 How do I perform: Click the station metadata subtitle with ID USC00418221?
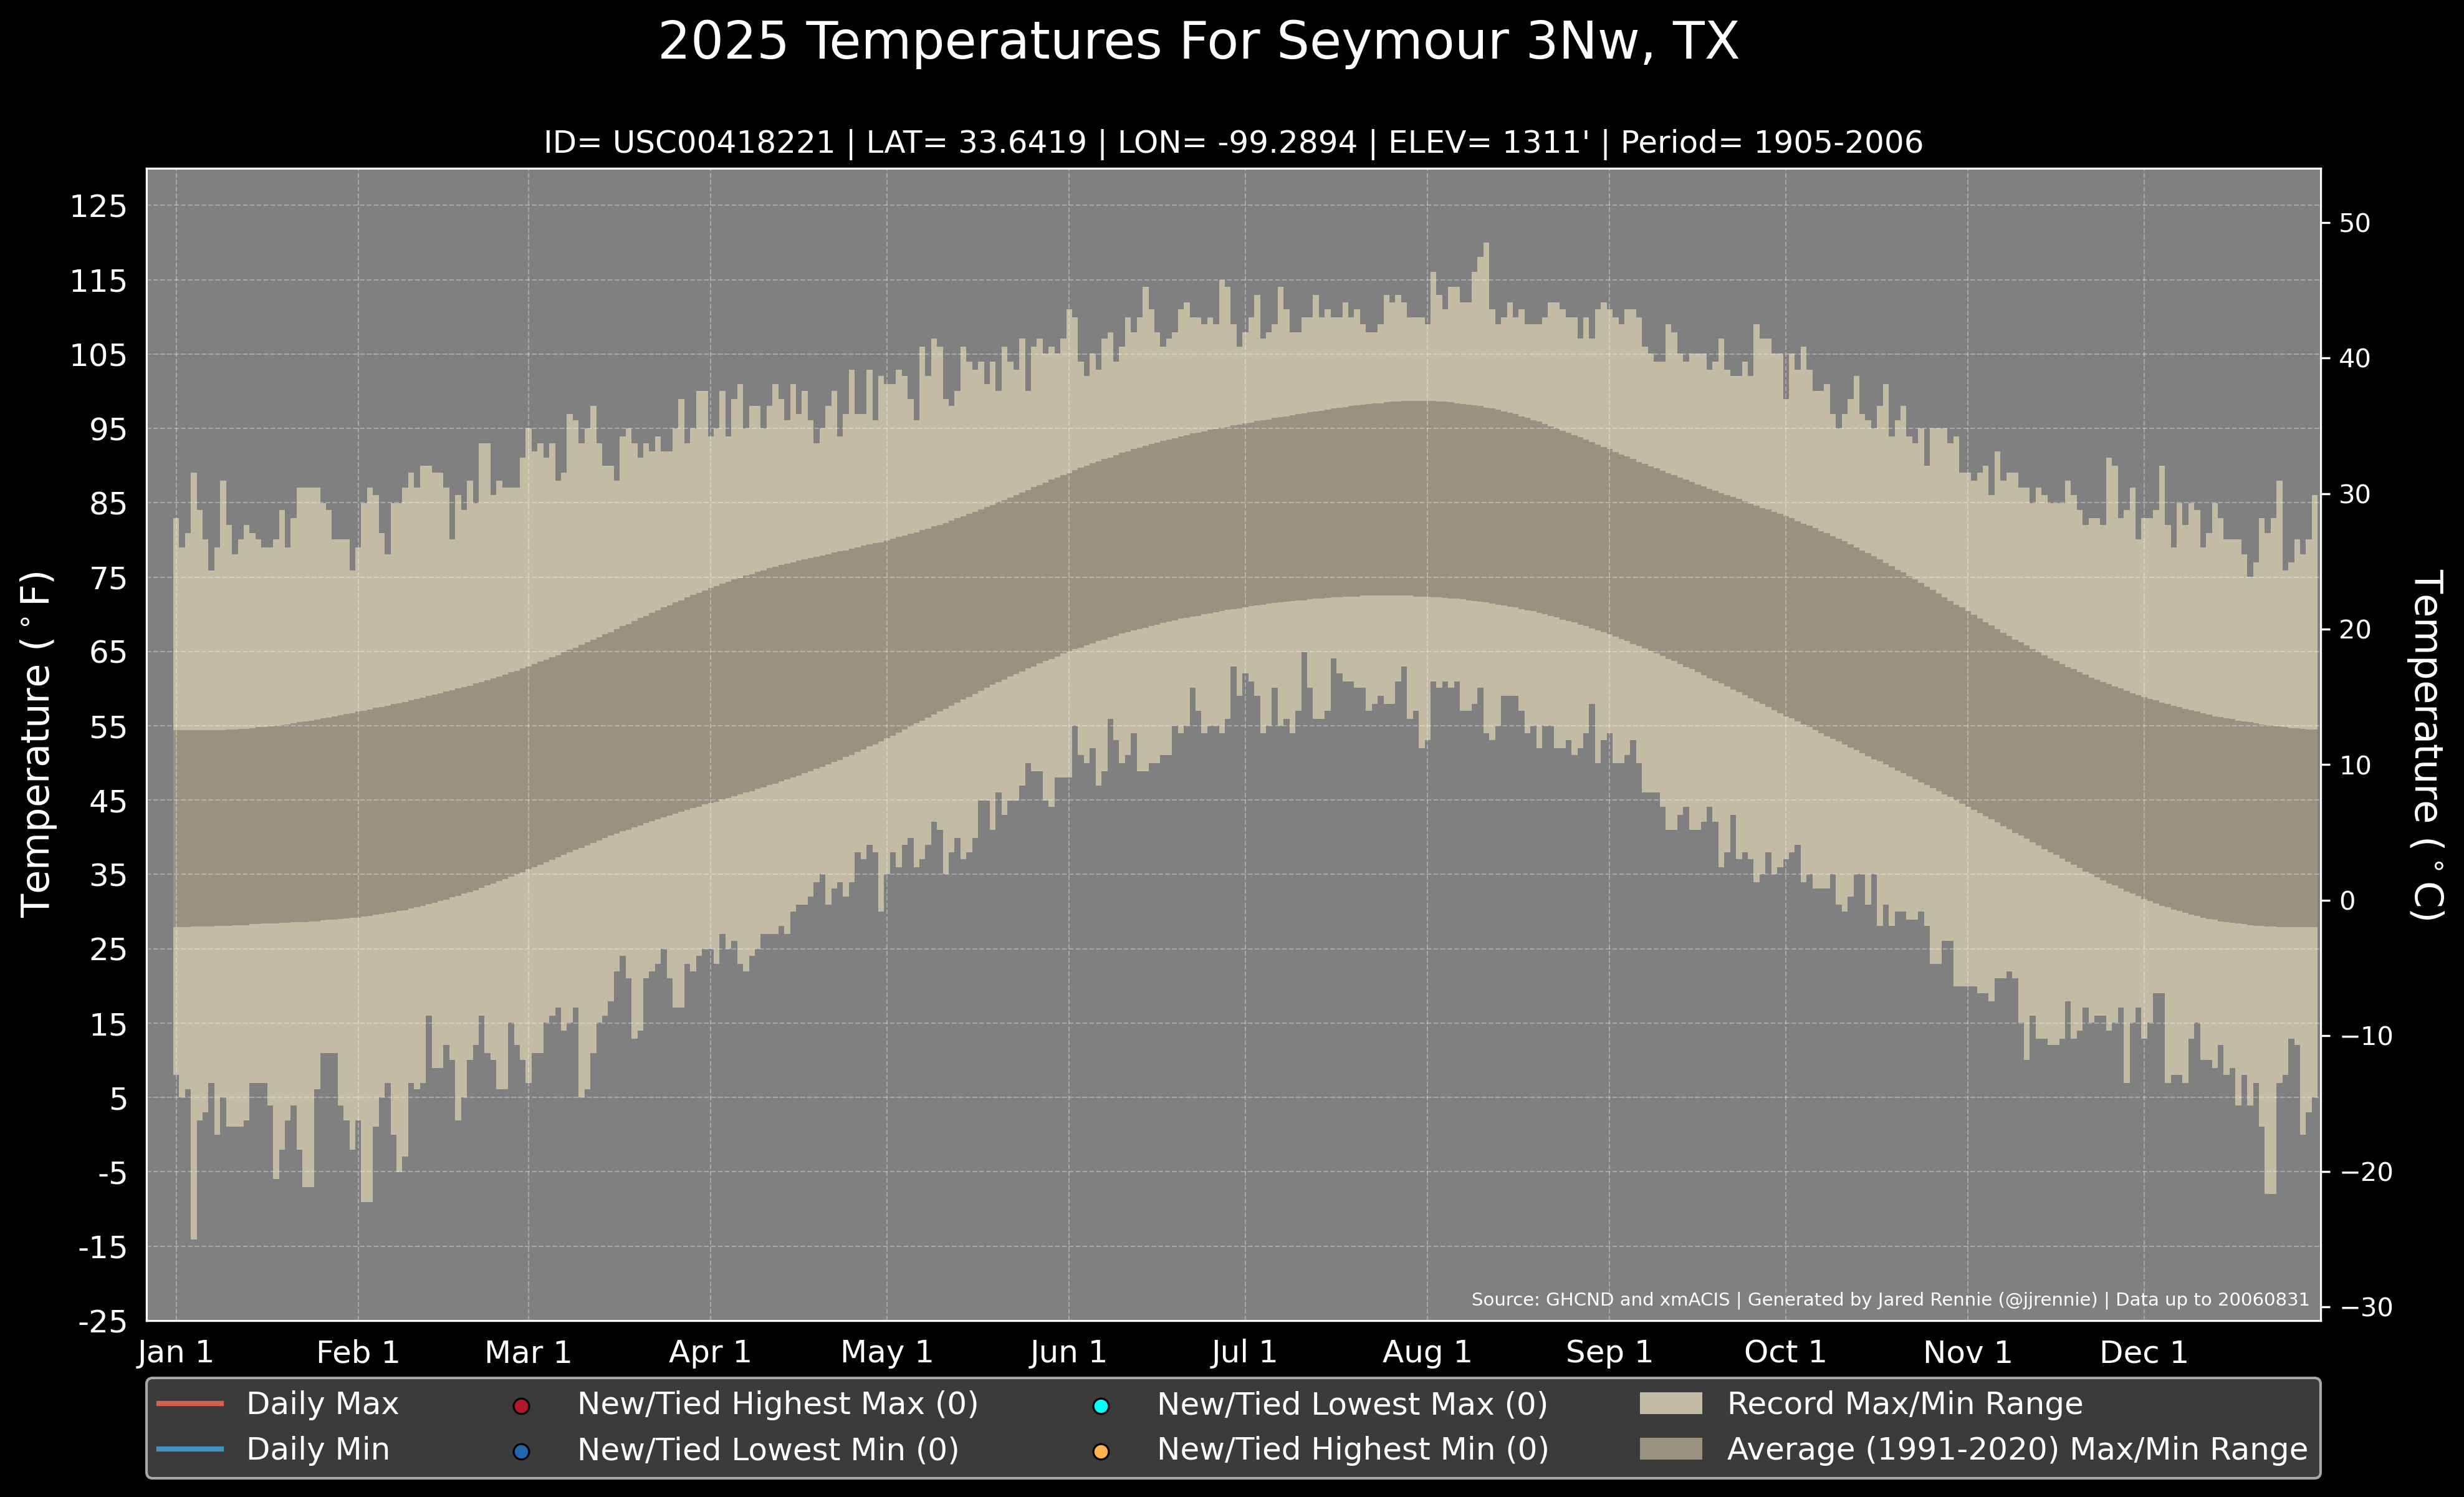[1233, 142]
